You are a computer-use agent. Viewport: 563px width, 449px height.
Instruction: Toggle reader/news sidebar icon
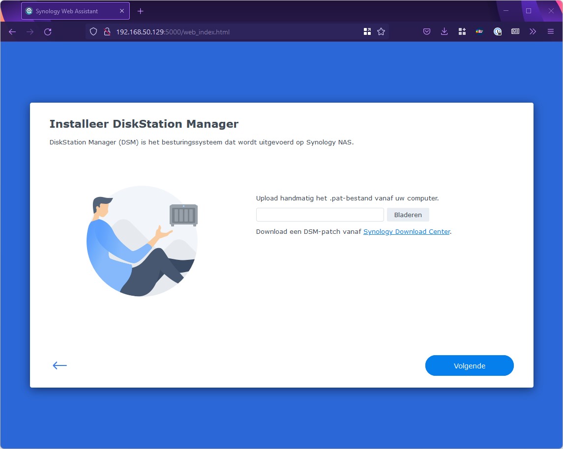pos(515,31)
